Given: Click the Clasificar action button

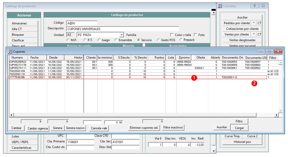Looking at the screenshot, I should pos(24,40).
